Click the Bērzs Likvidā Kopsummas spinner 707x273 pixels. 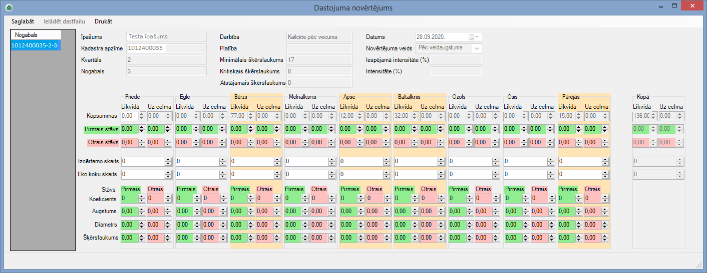238,116
